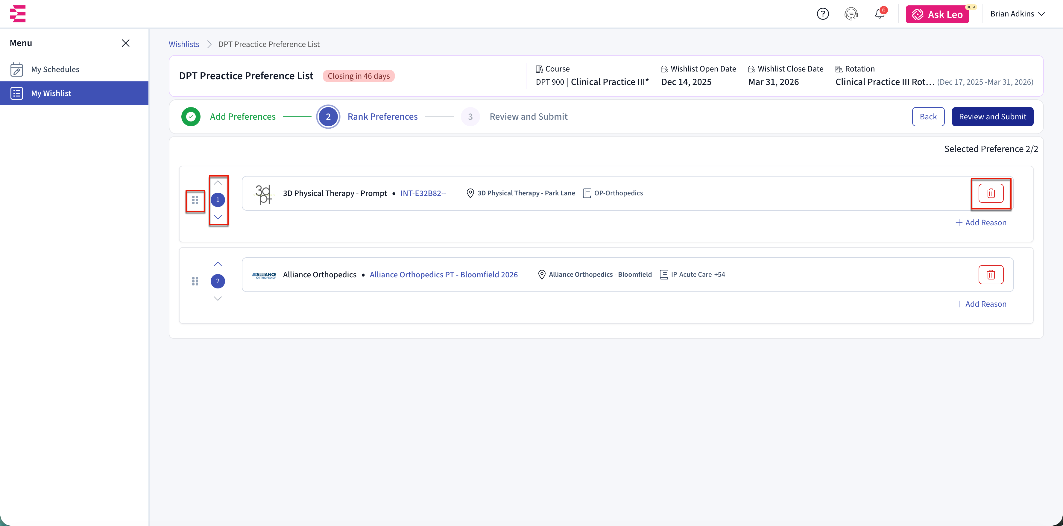
Task: Delete Alliance Orthopedics preference
Action: pyautogui.click(x=990, y=275)
